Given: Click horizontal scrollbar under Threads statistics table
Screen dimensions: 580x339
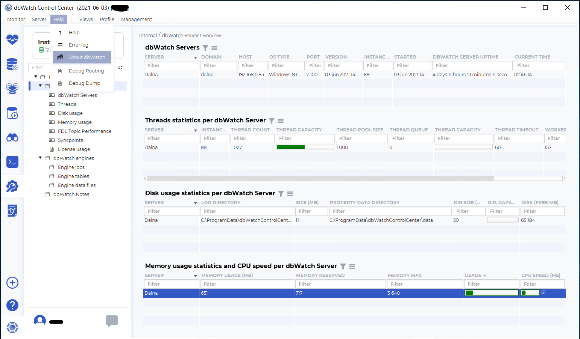Looking at the screenshot, I should [320, 178].
